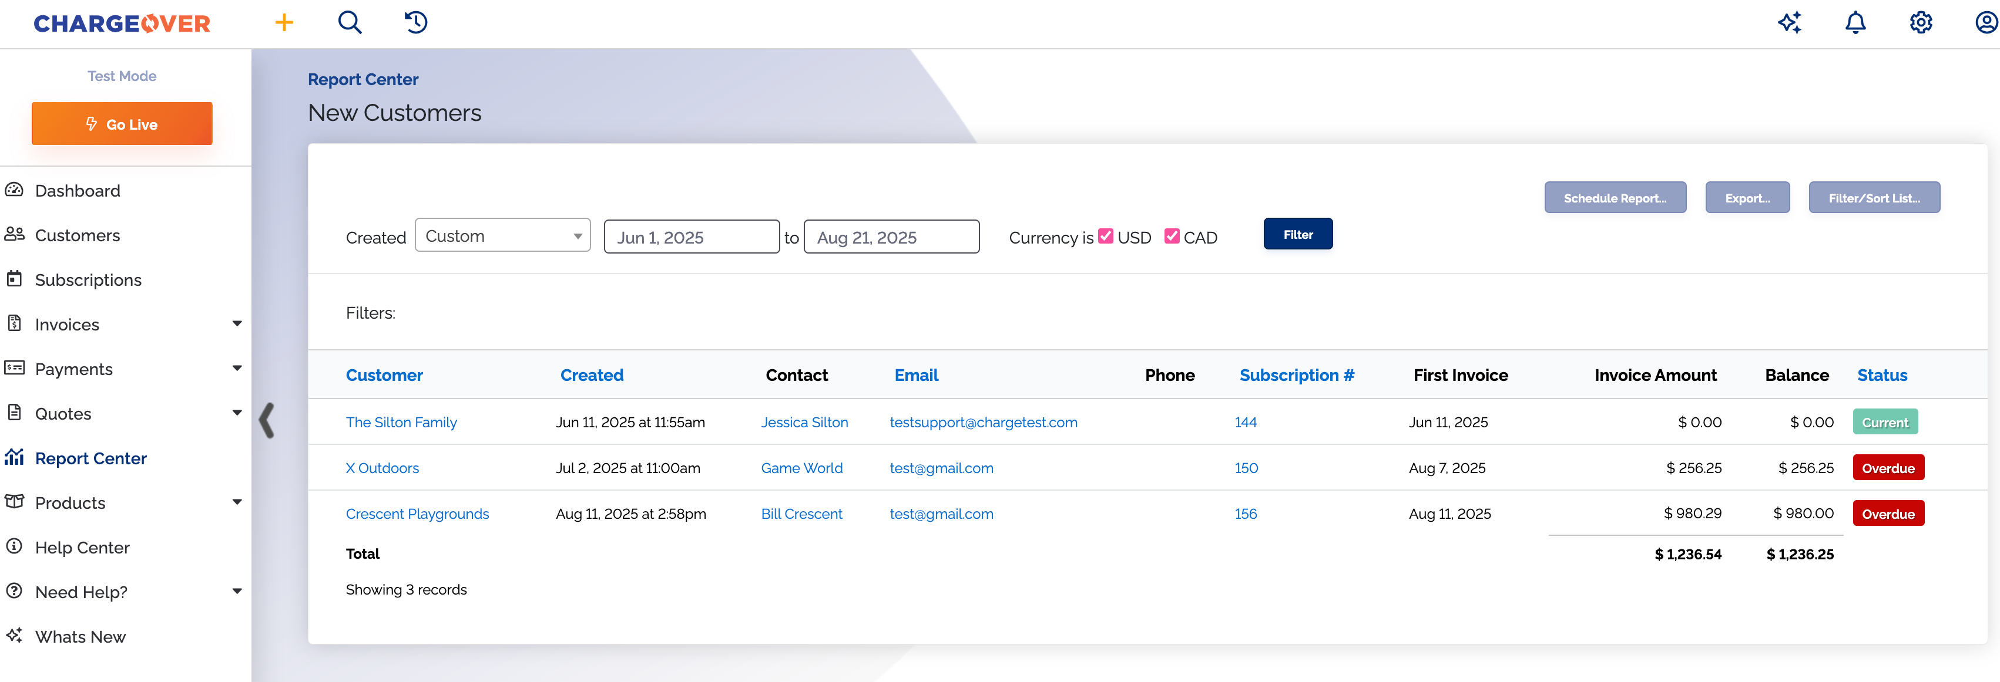2000x682 pixels.
Task: Open contact Jessica Silton
Action: pos(804,422)
